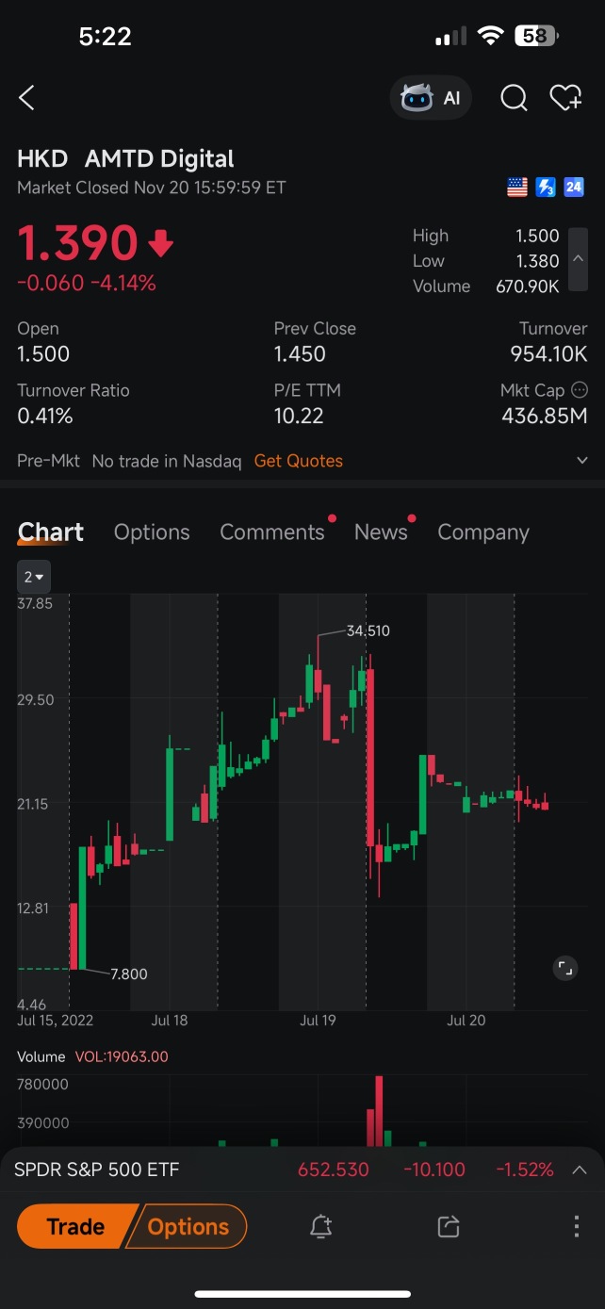
Task: Tap the blue lightning Level 3 badge
Action: [x=546, y=188]
